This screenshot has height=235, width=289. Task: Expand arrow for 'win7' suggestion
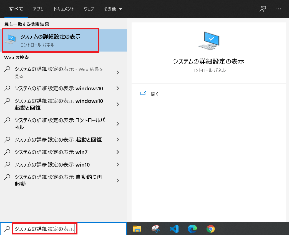click(x=118, y=152)
